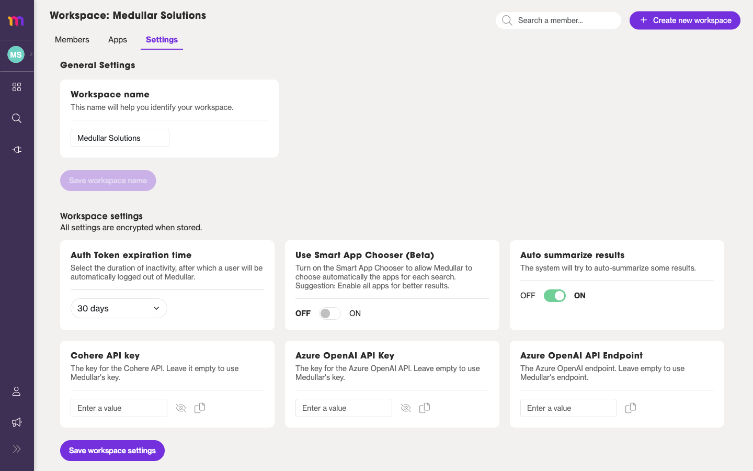Click the plus icon in Create new workspace
This screenshot has height=471, width=753.
pos(644,20)
